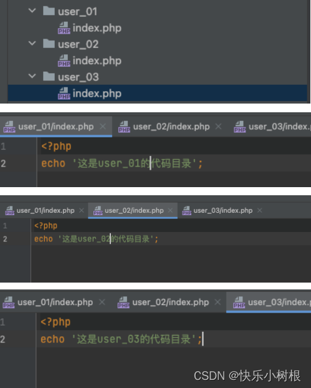Click line number 2 beside user_01 echo statement
Image resolution: width=311 pixels, height=388 pixels.
tap(3, 163)
